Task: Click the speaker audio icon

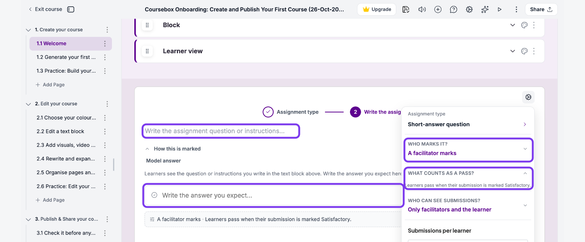Action: point(422,9)
